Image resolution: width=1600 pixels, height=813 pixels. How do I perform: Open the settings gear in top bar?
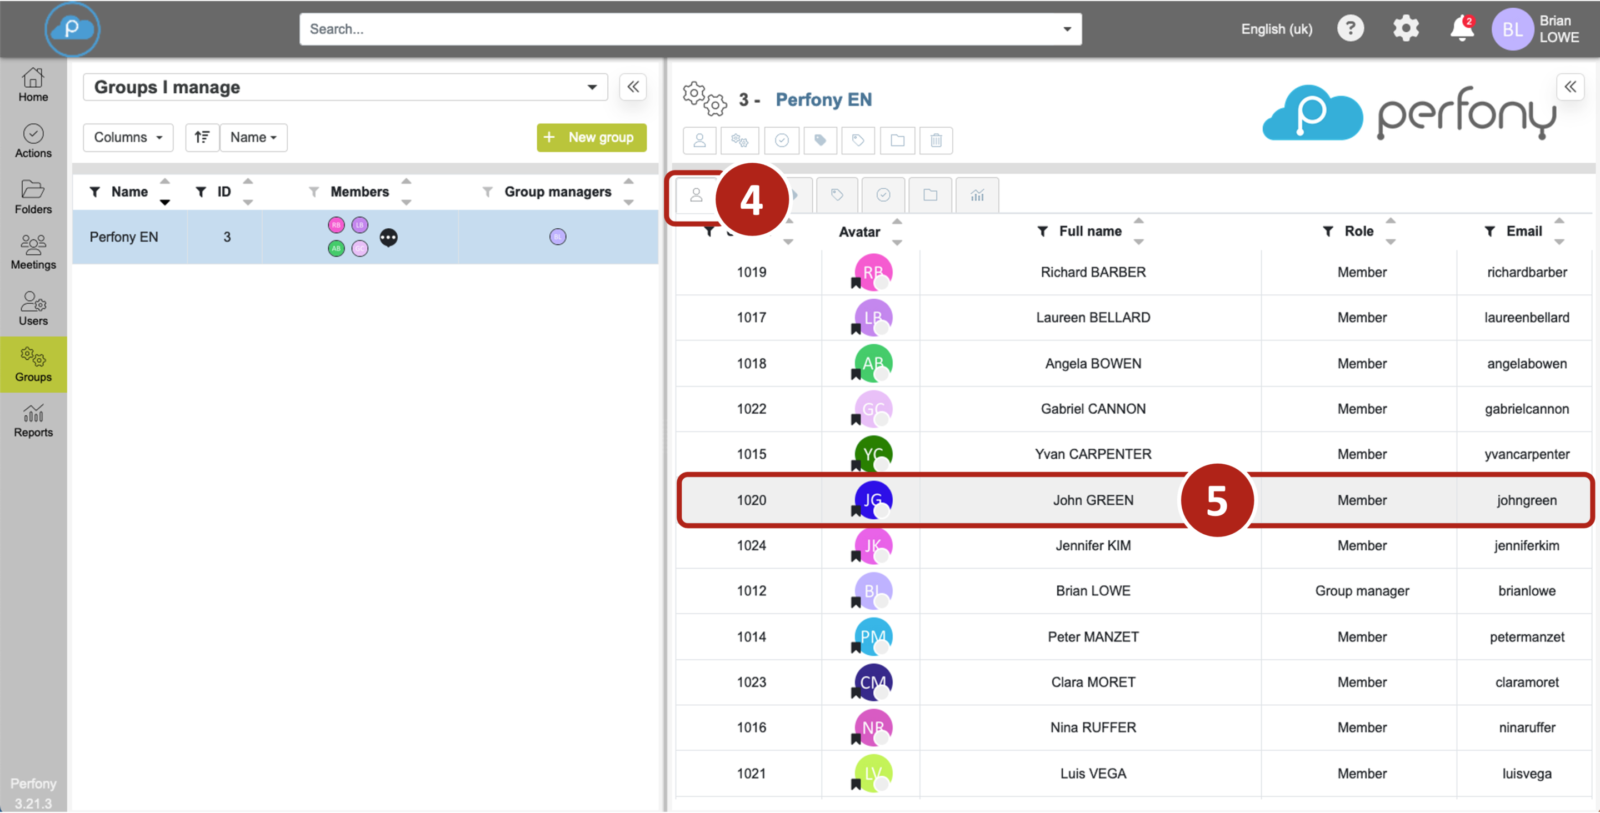click(1406, 28)
